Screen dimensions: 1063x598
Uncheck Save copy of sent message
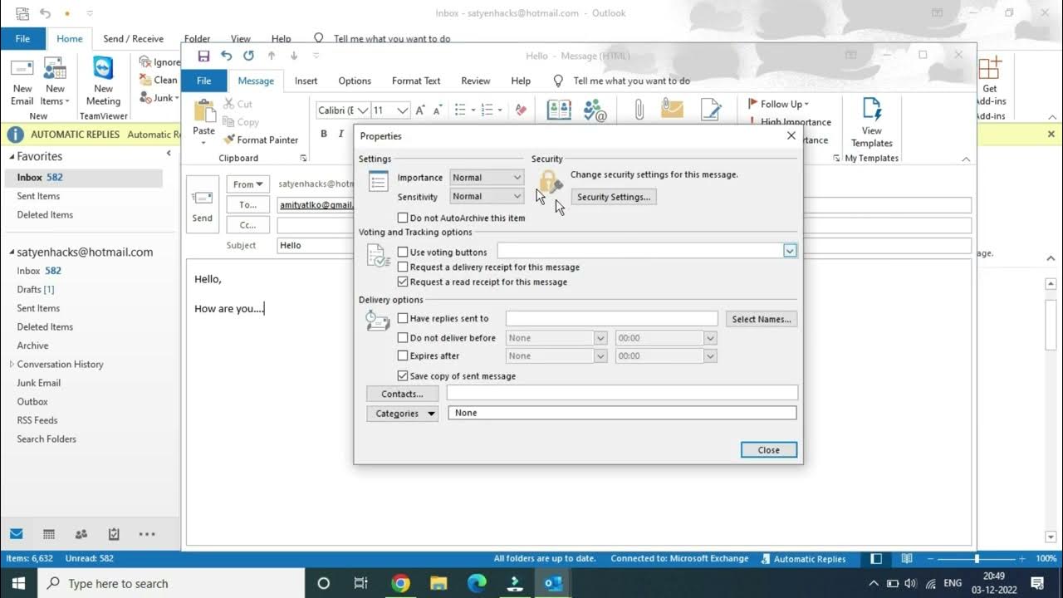pos(403,375)
